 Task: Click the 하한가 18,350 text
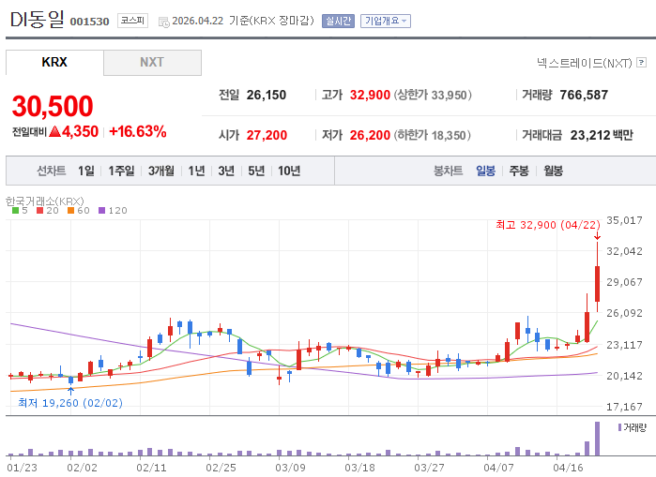[433, 135]
